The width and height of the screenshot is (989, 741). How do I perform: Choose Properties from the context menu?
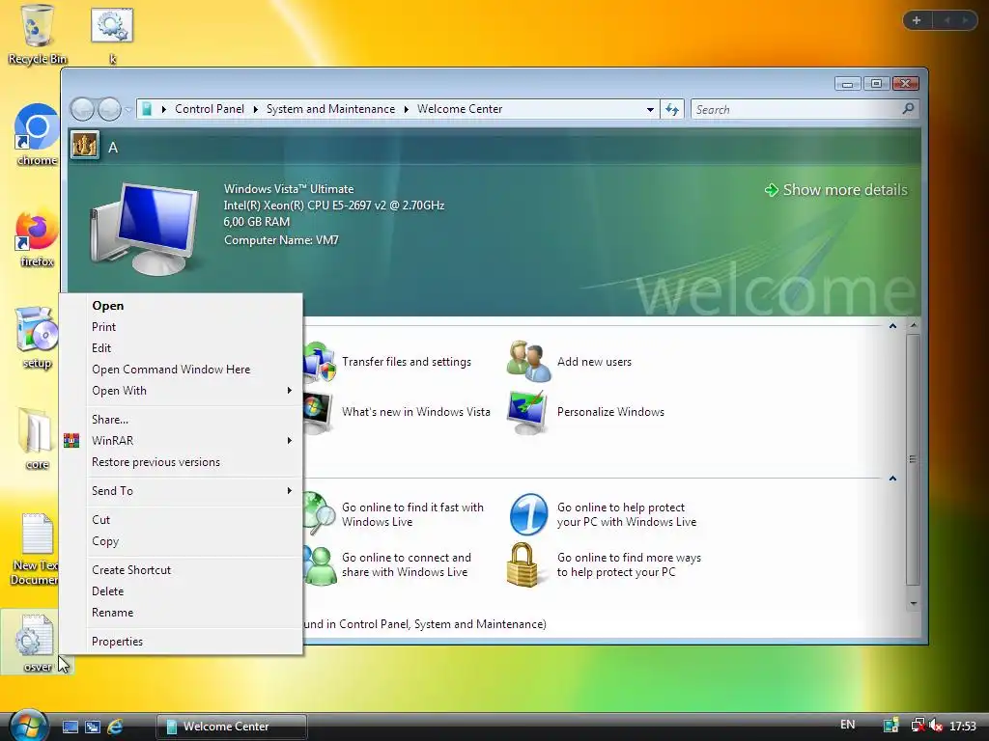(x=192, y=642)
